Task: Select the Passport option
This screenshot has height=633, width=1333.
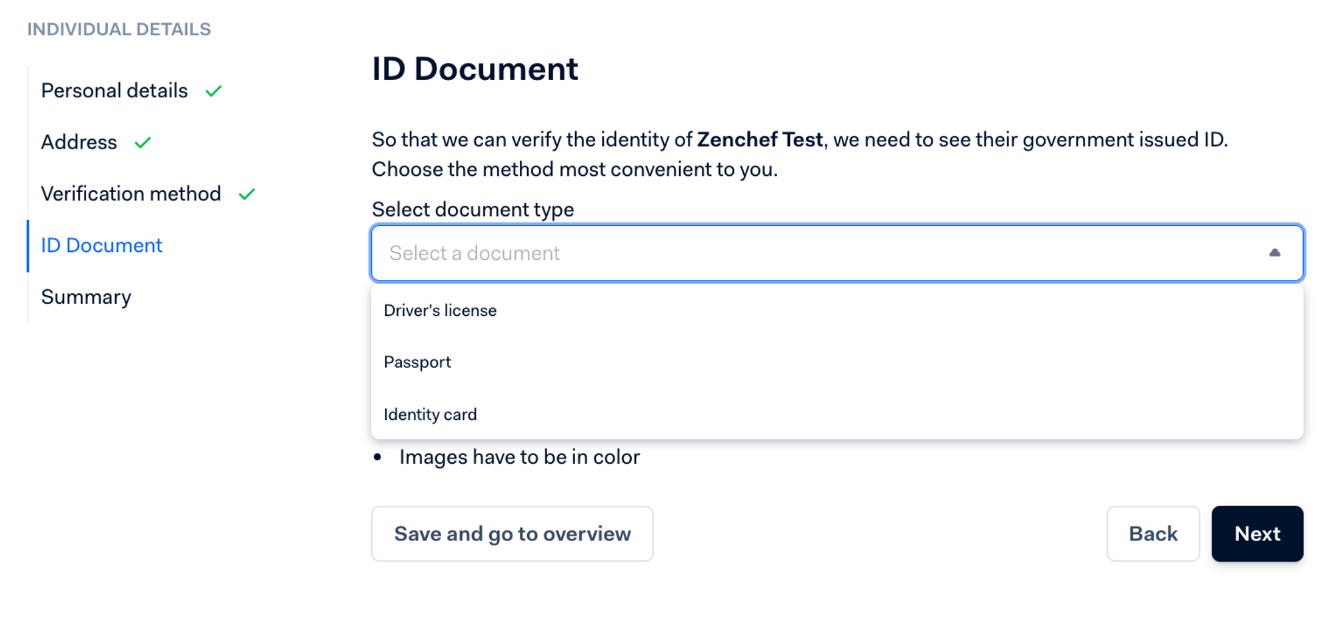Action: [418, 362]
